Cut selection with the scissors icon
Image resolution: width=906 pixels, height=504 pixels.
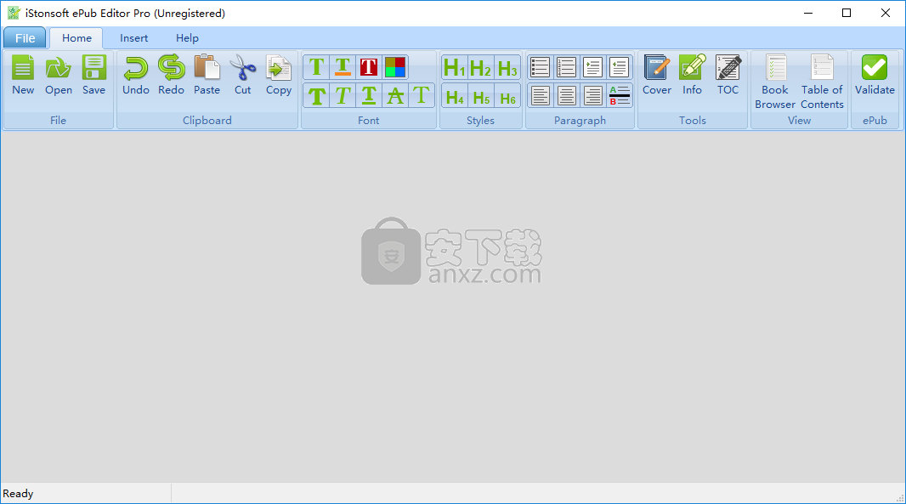tap(243, 75)
